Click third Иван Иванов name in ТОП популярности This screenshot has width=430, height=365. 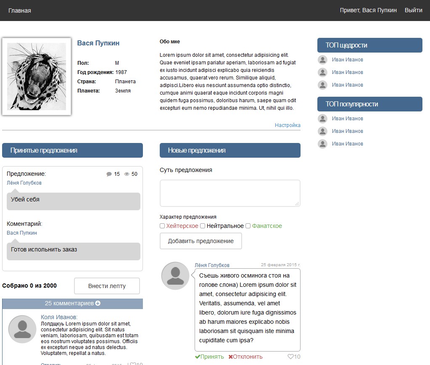click(348, 144)
